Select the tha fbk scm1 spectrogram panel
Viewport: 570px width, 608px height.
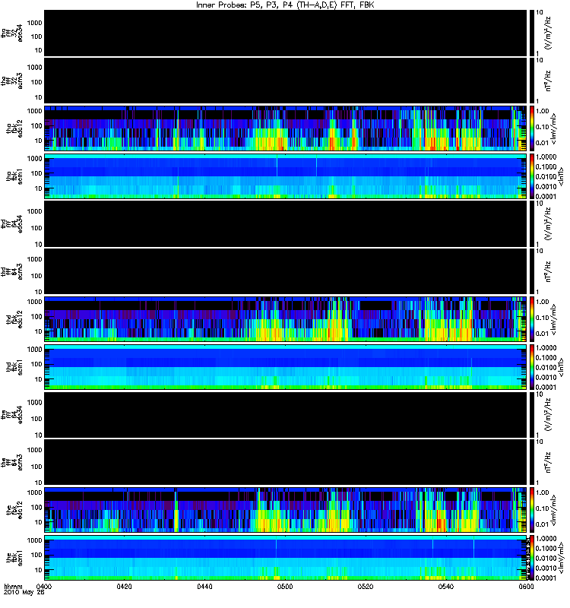[x=286, y=176]
